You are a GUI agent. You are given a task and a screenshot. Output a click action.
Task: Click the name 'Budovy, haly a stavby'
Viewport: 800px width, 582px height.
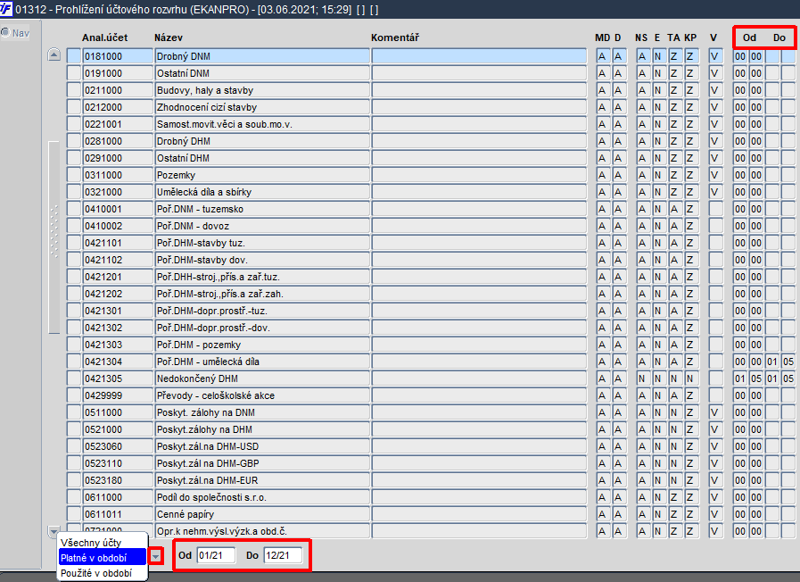pos(262,90)
